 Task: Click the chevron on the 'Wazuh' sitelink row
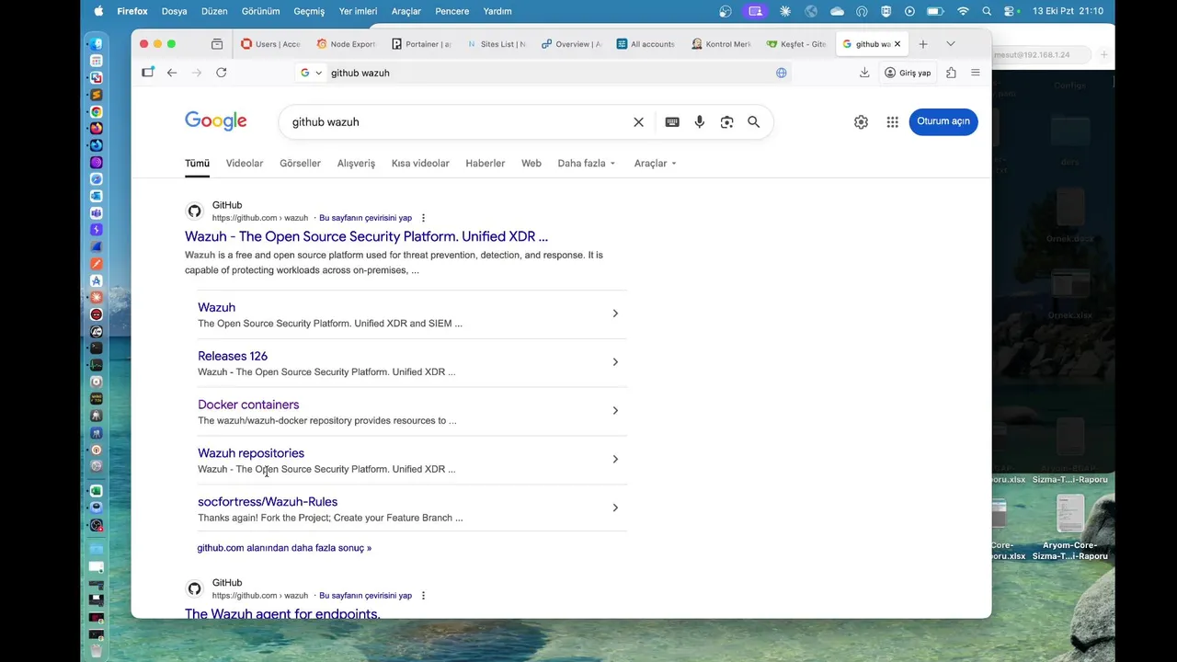615,314
